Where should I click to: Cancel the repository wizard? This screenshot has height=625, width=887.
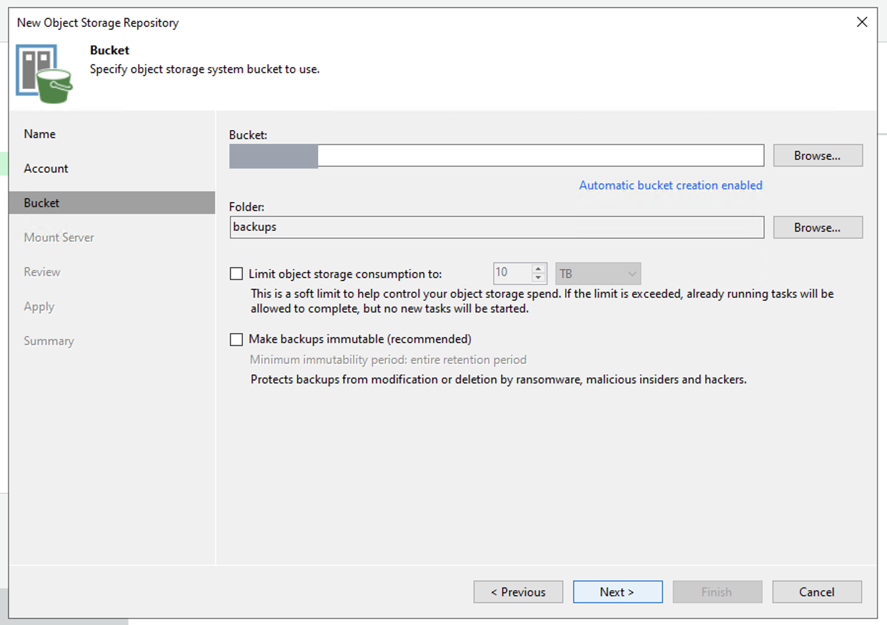coord(817,592)
